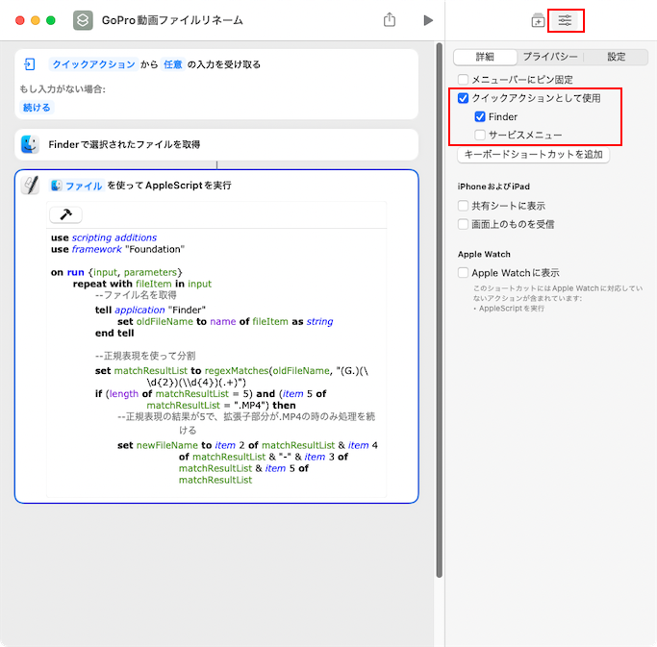The width and height of the screenshot is (657, 647).
Task: Open the 続ける no-input option menu
Action: click(37, 108)
